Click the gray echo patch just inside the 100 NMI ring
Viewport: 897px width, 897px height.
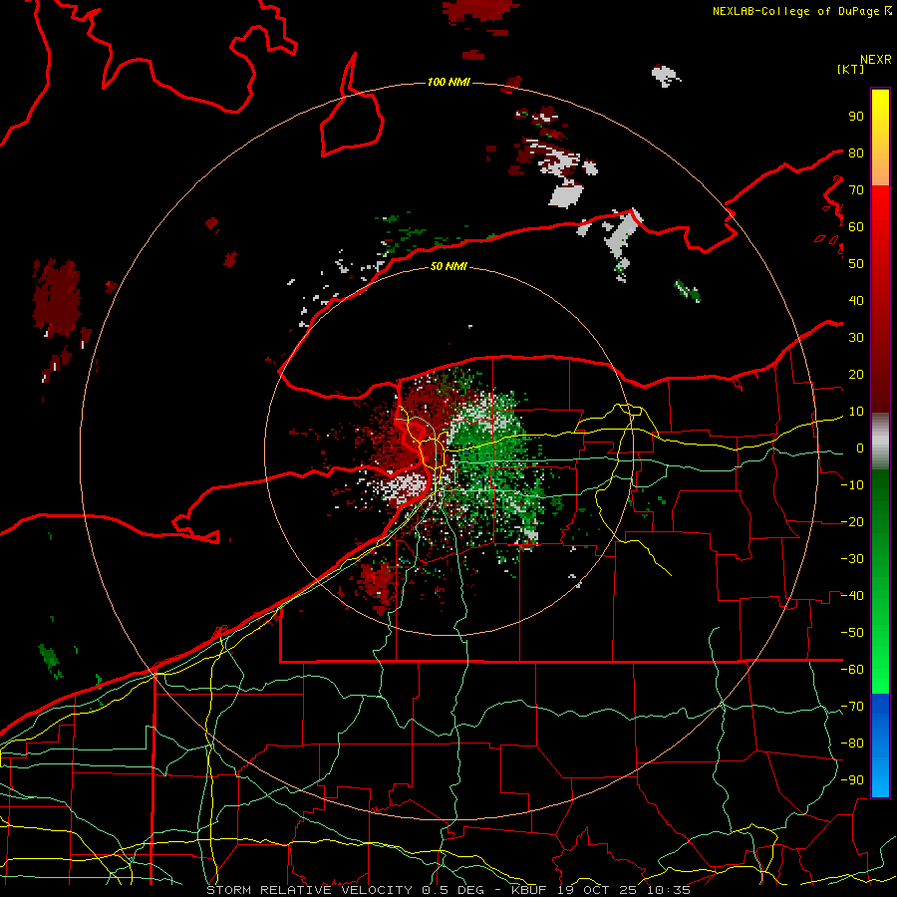click(x=566, y=194)
